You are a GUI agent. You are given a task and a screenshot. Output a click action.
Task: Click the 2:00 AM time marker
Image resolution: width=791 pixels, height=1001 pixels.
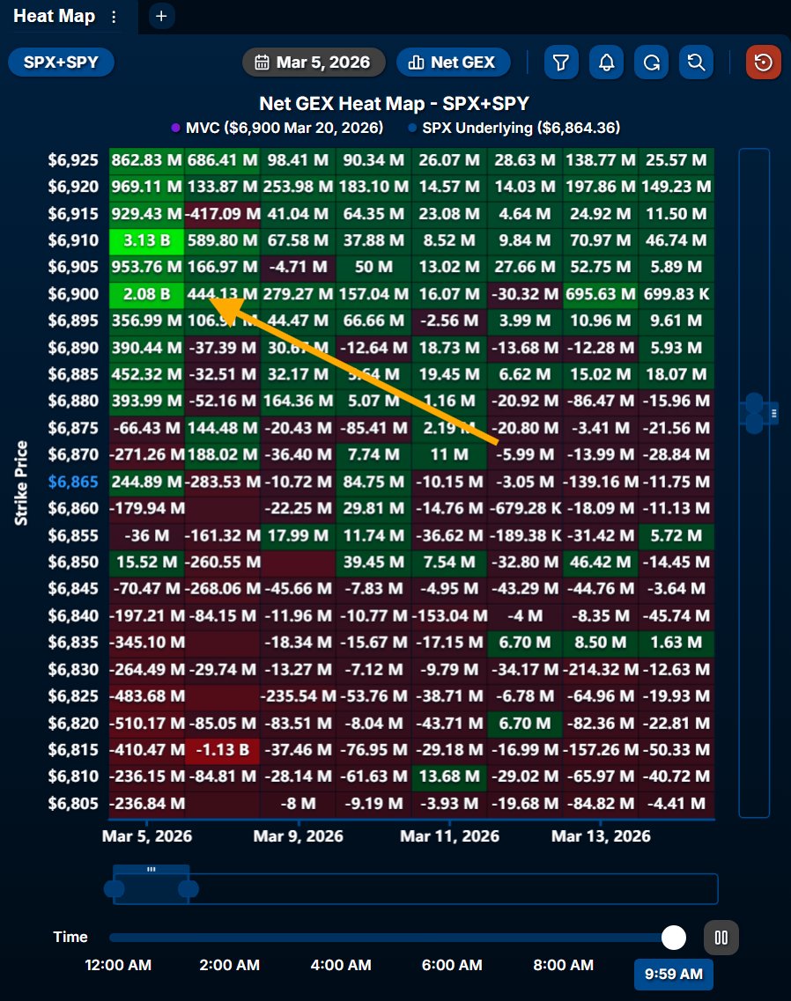(x=229, y=965)
